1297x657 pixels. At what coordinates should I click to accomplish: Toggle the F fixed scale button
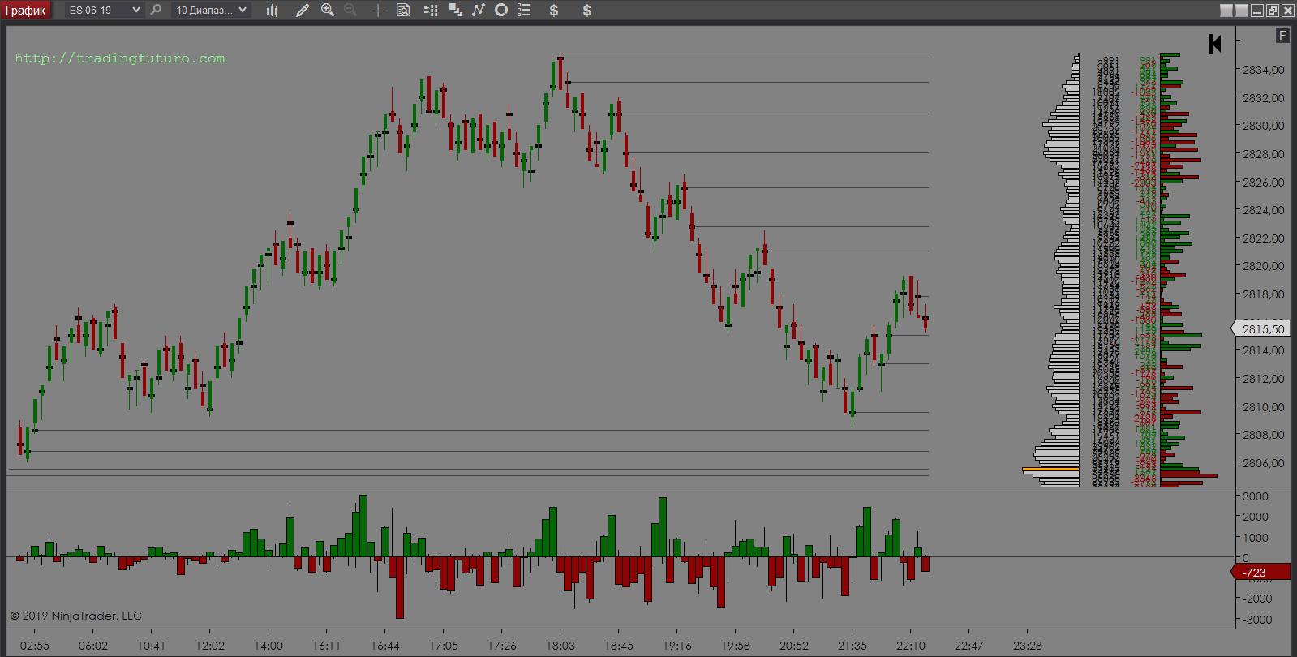pyautogui.click(x=1282, y=35)
